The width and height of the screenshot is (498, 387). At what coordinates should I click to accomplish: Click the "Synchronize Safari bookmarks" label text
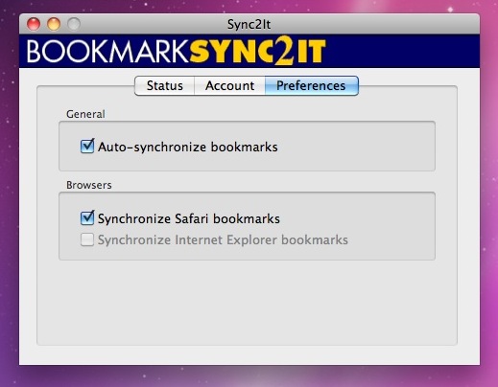click(x=189, y=218)
